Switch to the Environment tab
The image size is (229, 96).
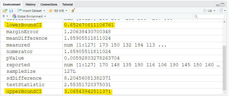(12, 4)
